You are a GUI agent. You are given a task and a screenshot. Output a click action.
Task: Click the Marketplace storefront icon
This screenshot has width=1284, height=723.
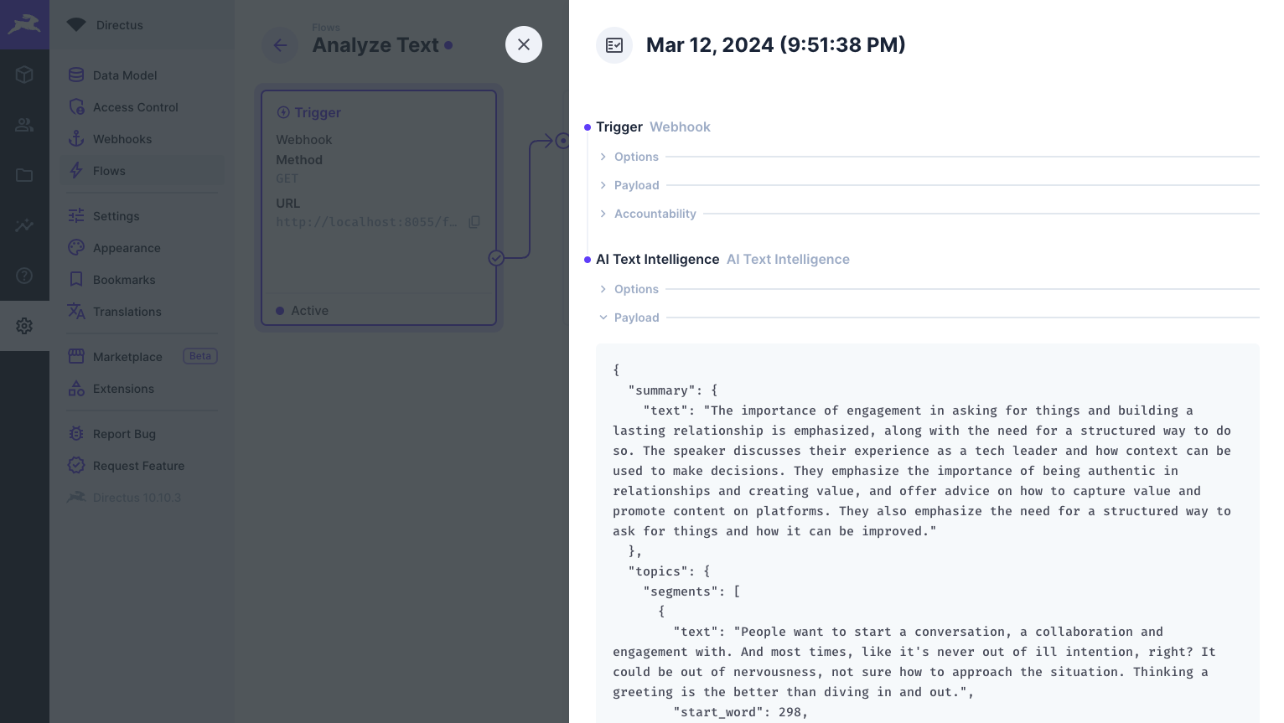(x=76, y=356)
